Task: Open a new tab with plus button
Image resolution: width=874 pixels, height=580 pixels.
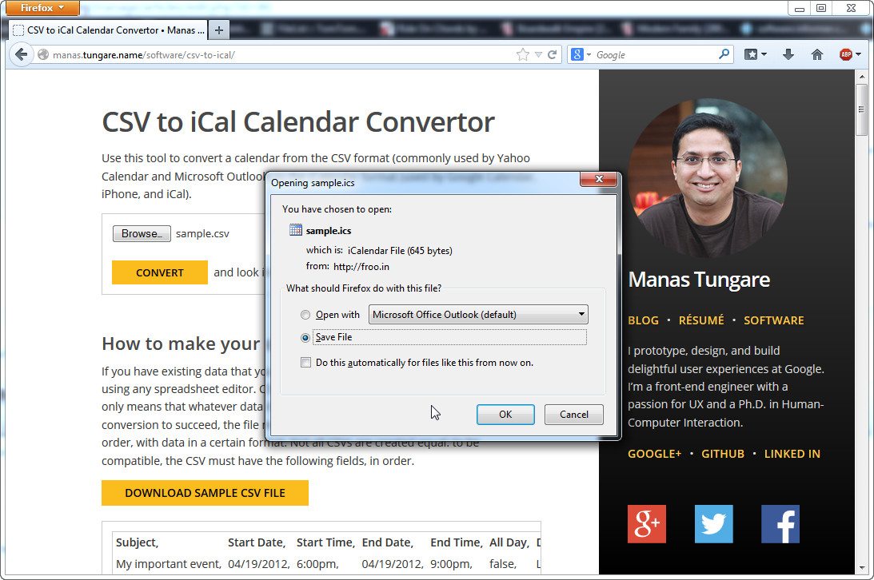Action: pyautogui.click(x=219, y=30)
